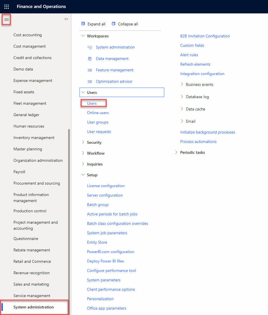
Task: Click the Feature management list icon
Action: 90,70
